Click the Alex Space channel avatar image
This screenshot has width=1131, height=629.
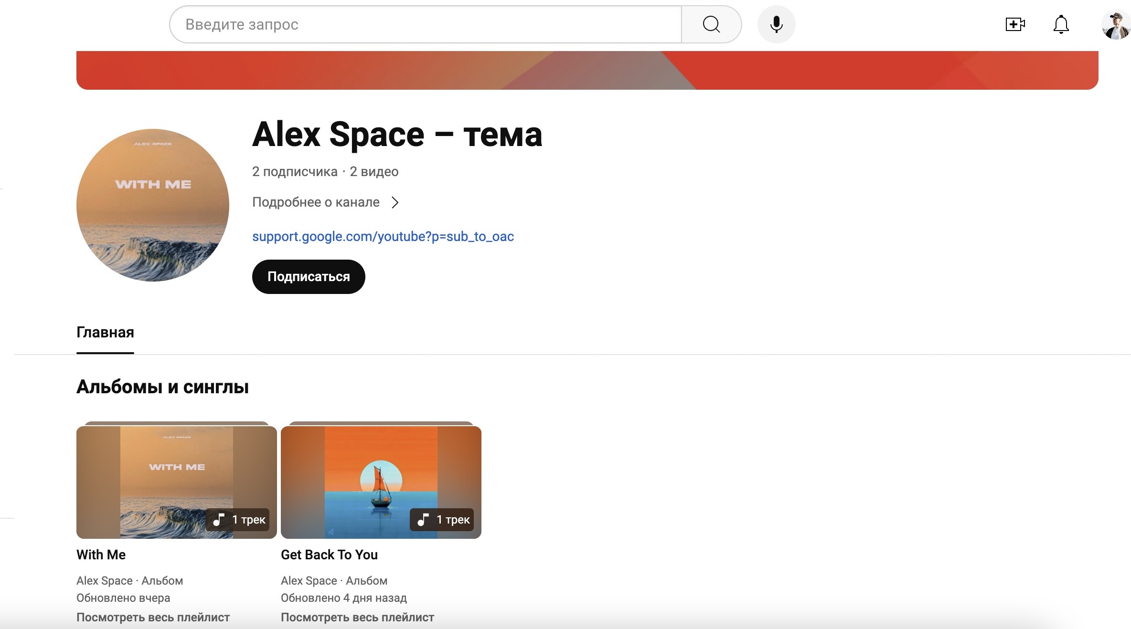tap(153, 205)
